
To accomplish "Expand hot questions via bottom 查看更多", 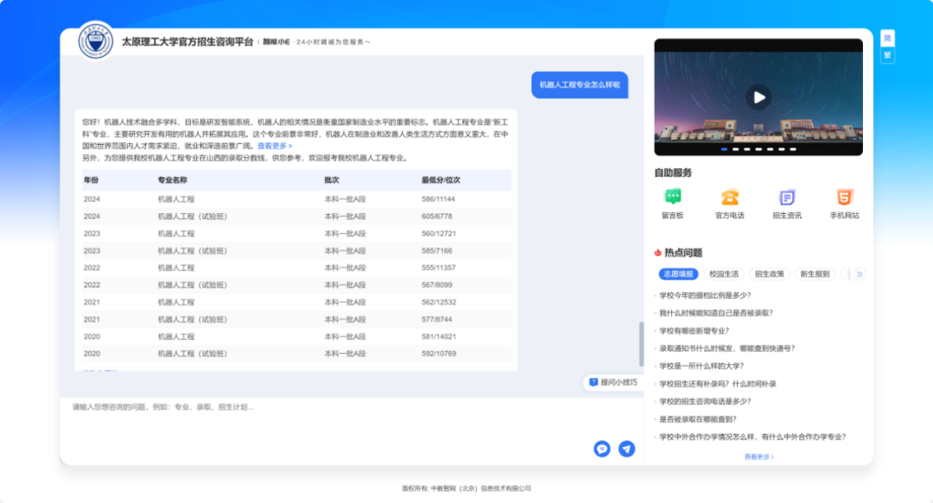I will point(758,457).
